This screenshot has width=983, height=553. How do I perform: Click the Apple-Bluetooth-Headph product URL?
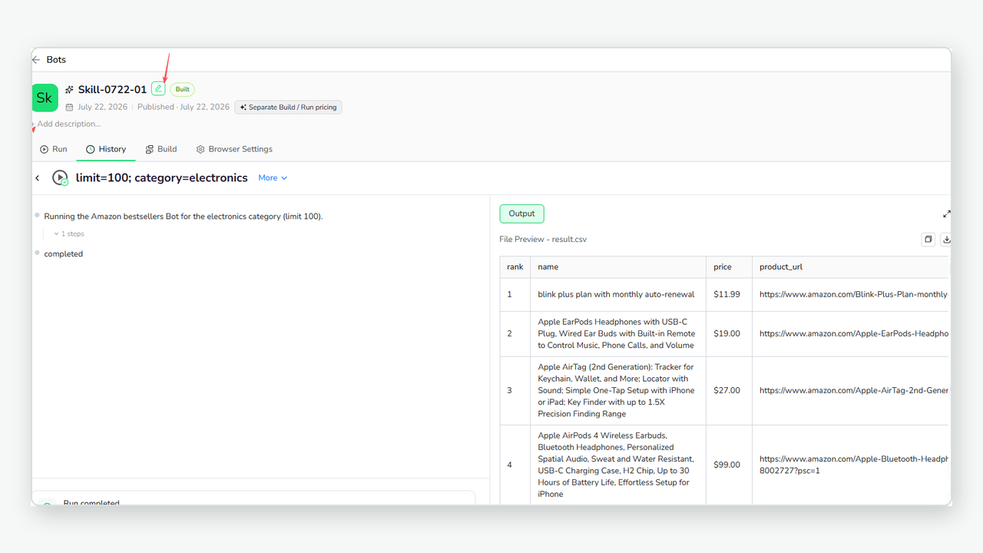pos(854,465)
